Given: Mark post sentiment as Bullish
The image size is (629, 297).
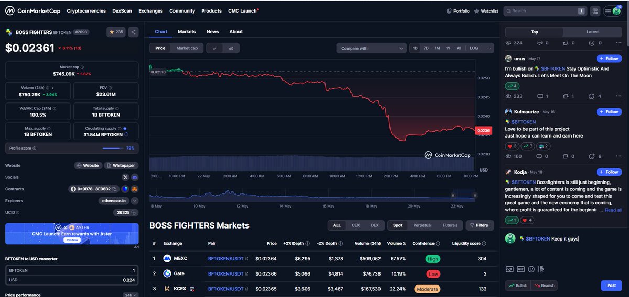Looking at the screenshot, I should 518,285.
